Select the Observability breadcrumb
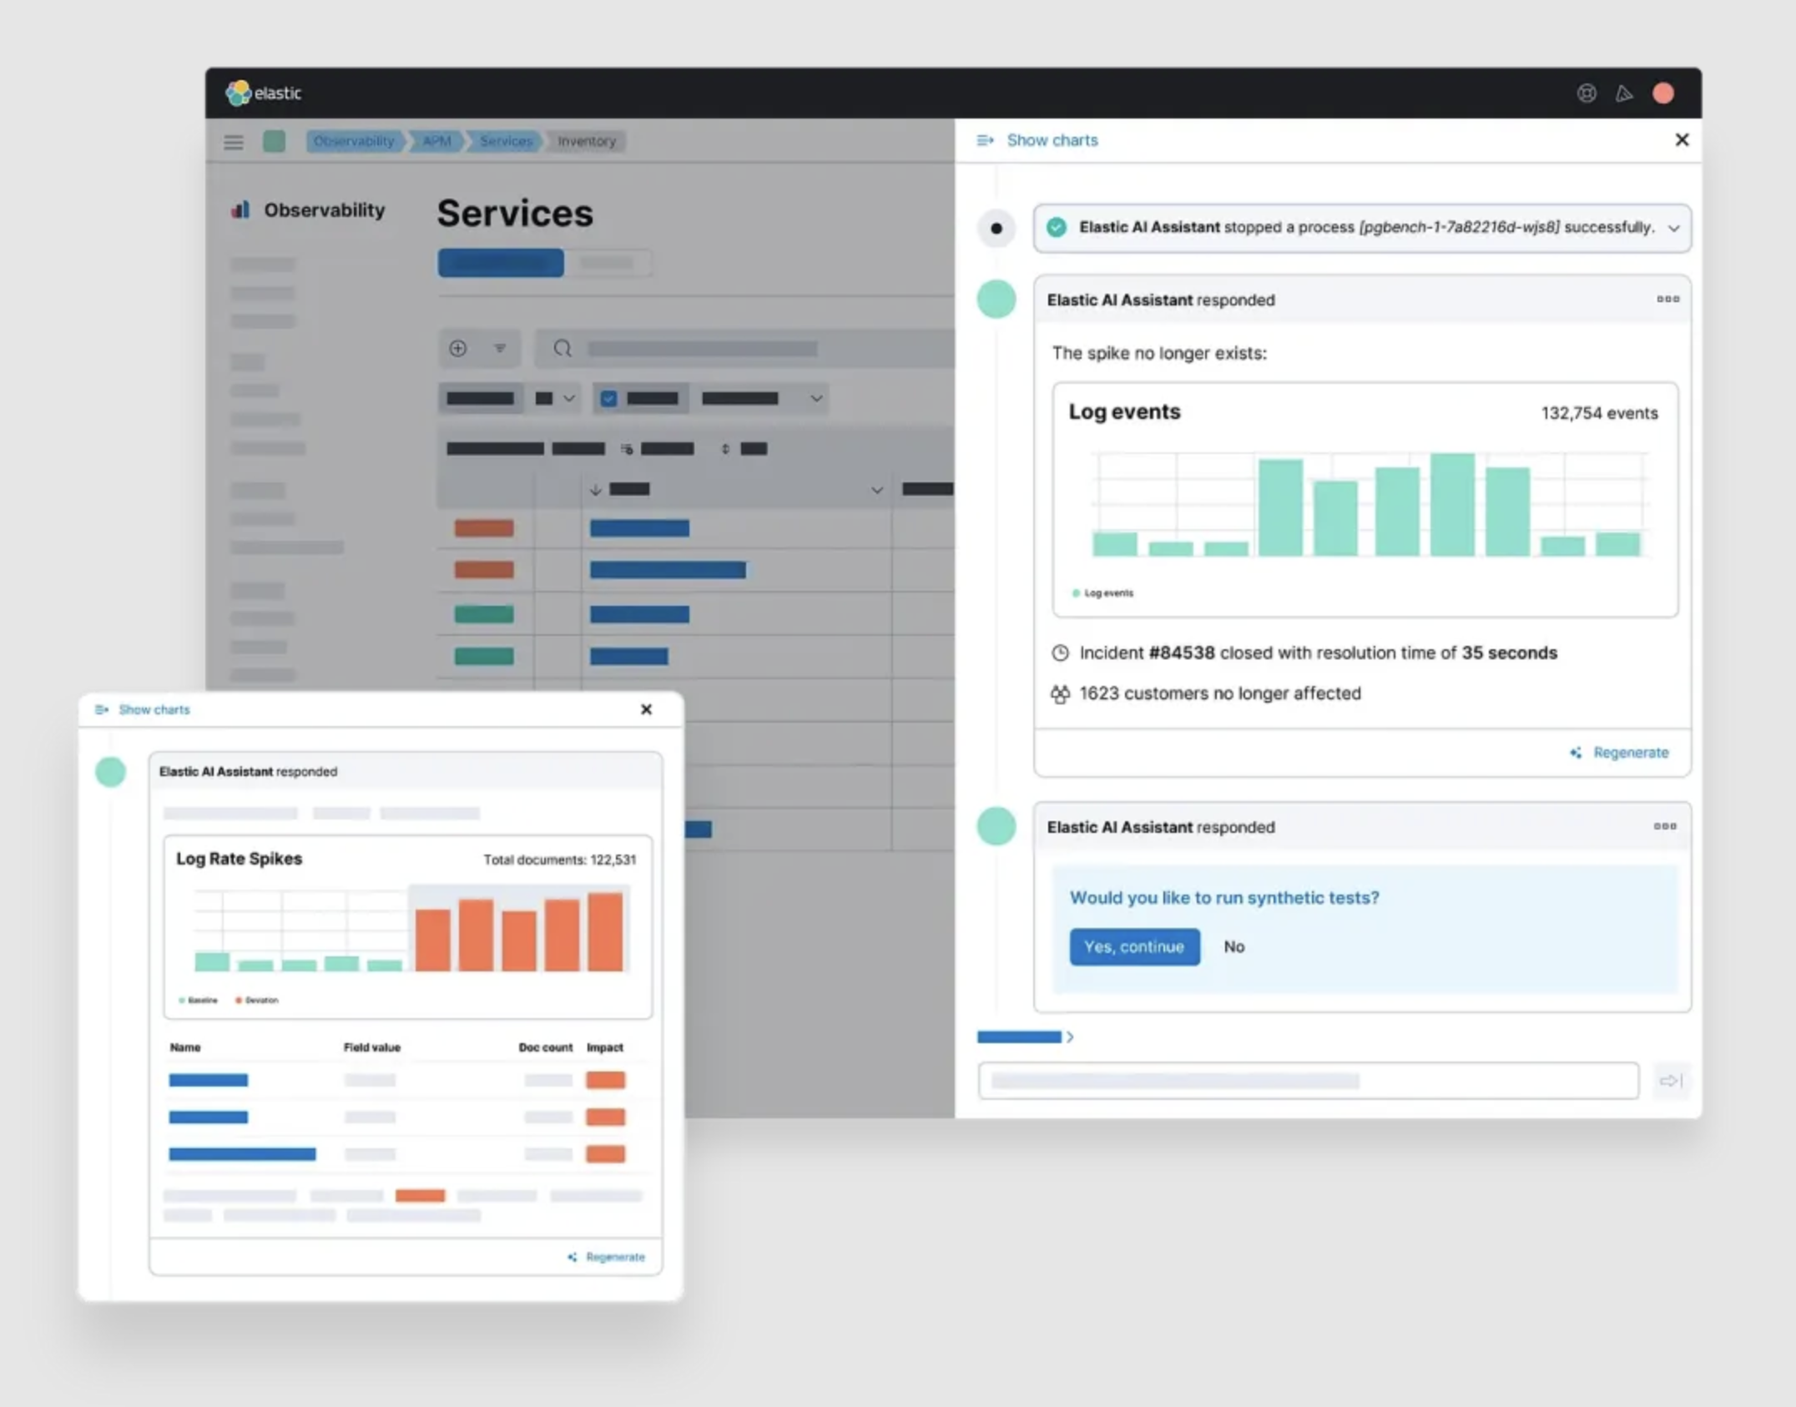This screenshot has width=1796, height=1407. click(x=354, y=141)
